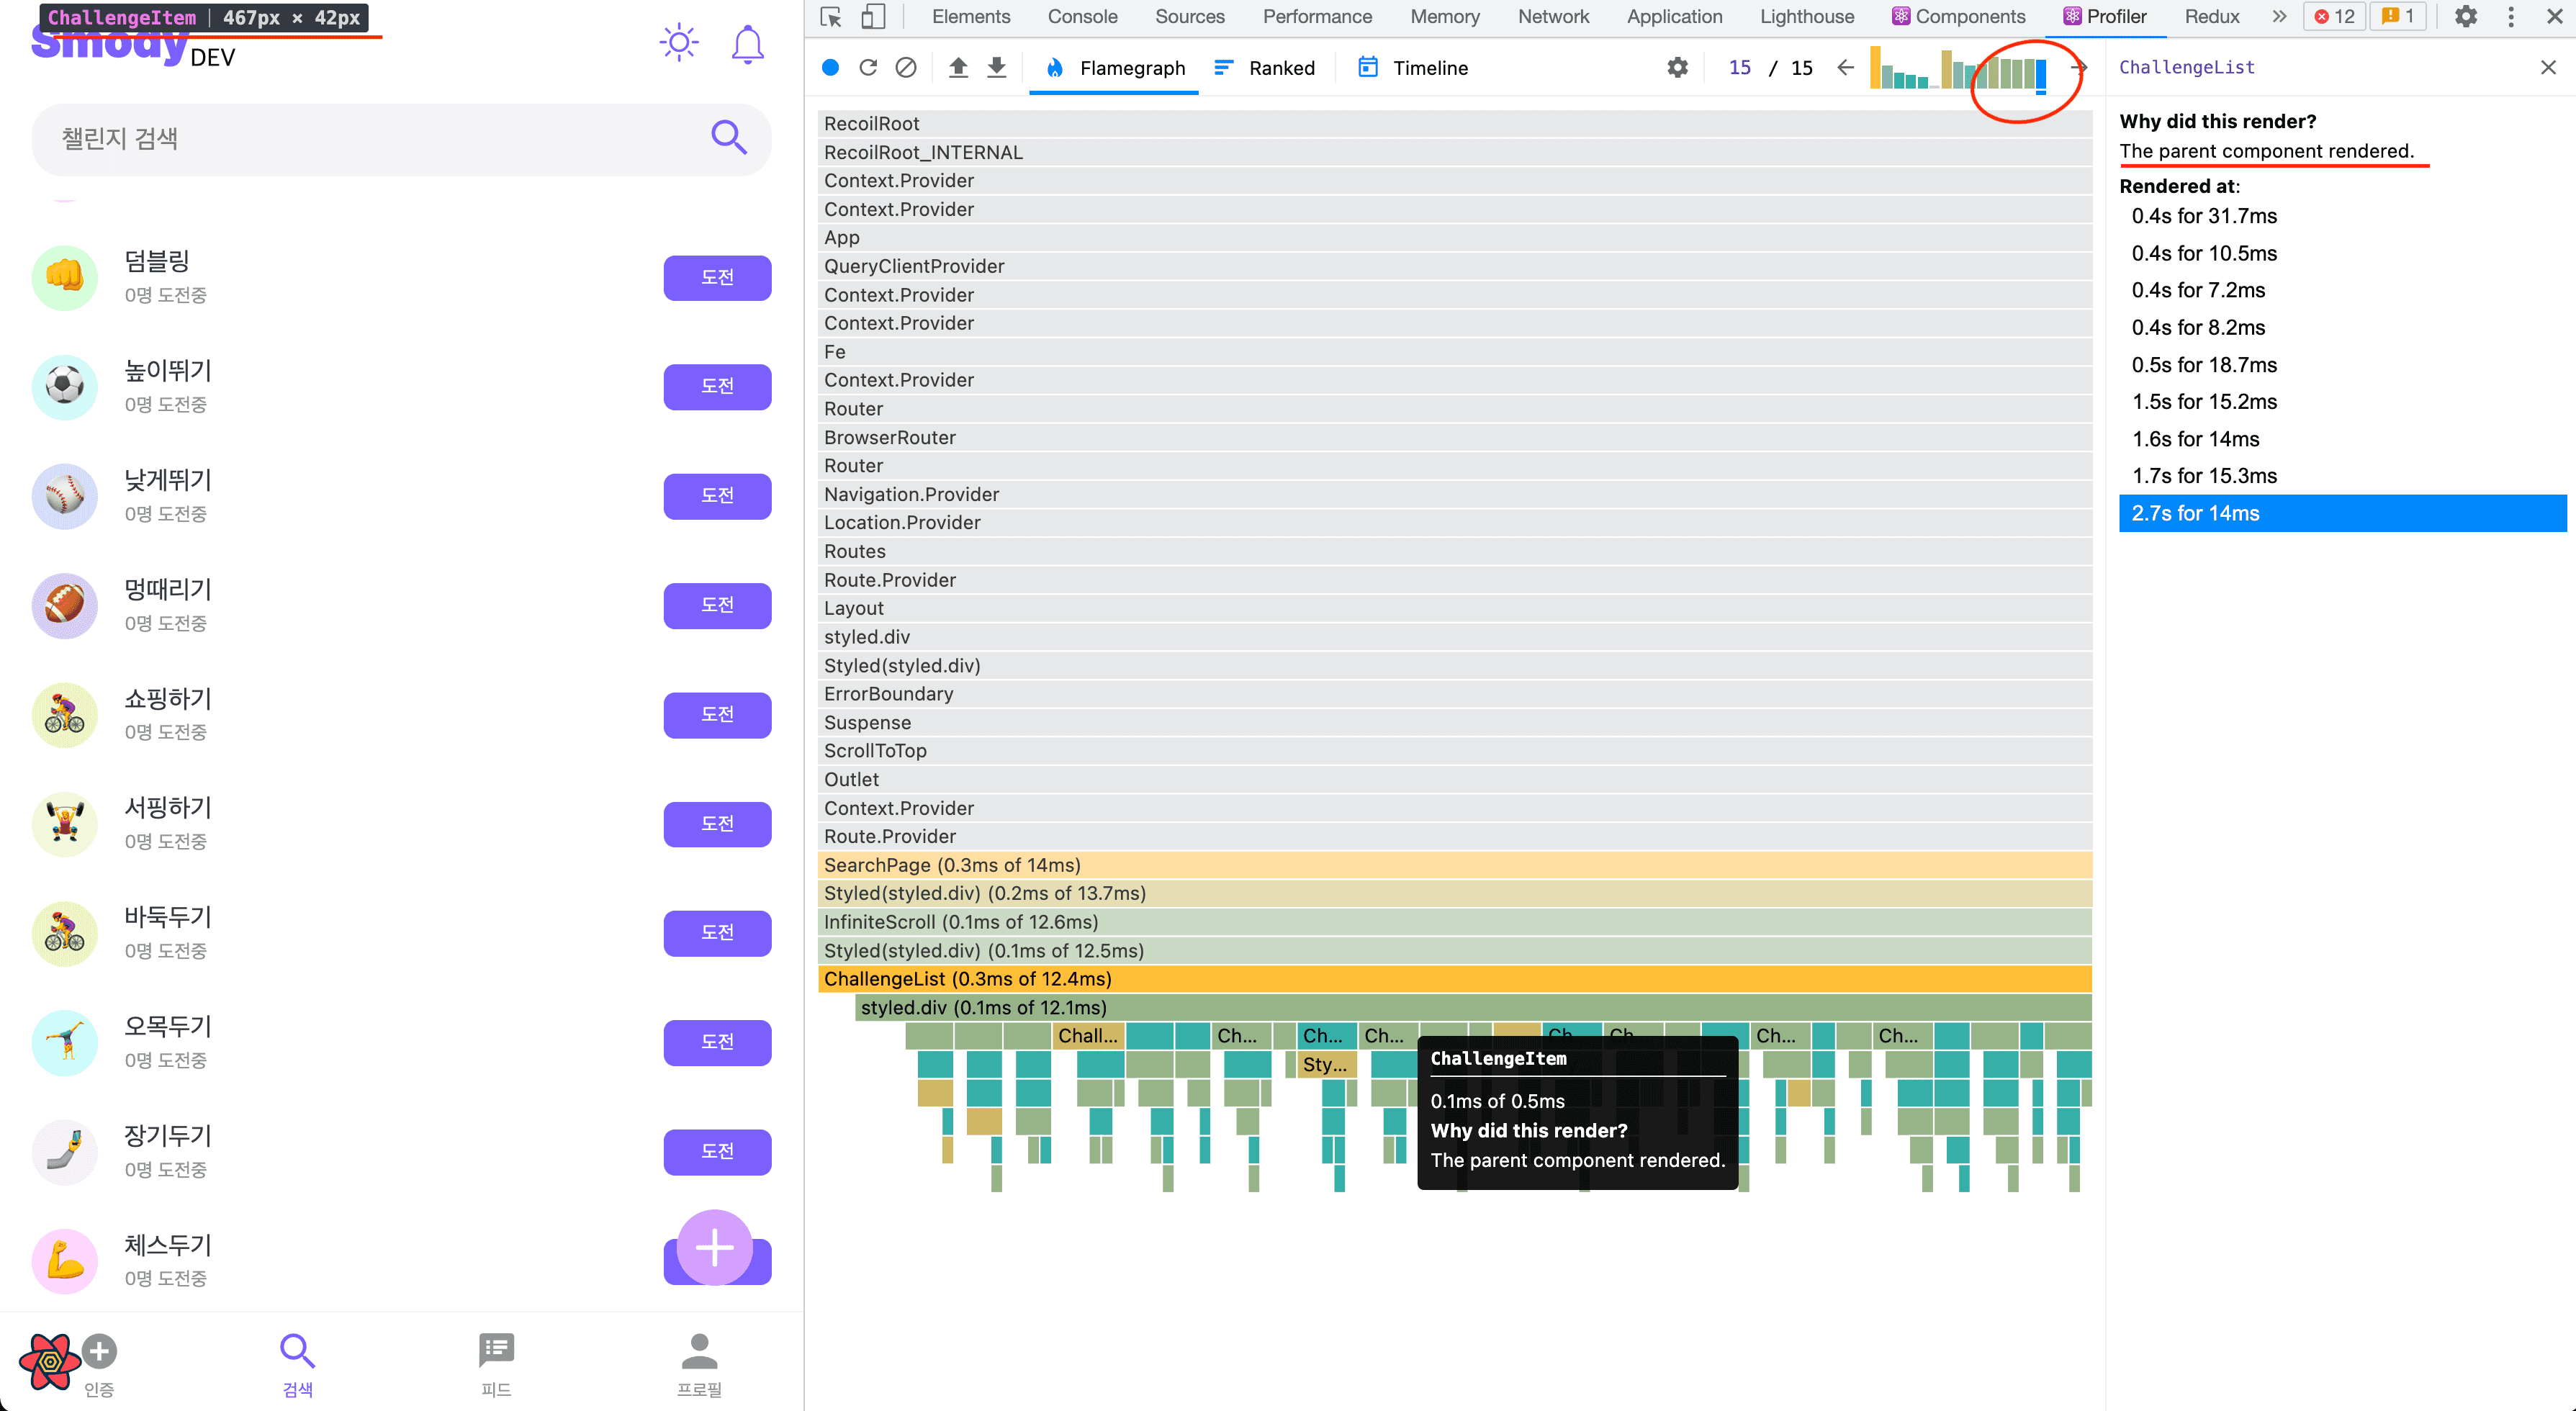Image resolution: width=2576 pixels, height=1411 pixels.
Task: Expand the hidden DevTools tabs chevron
Action: [x=2279, y=16]
